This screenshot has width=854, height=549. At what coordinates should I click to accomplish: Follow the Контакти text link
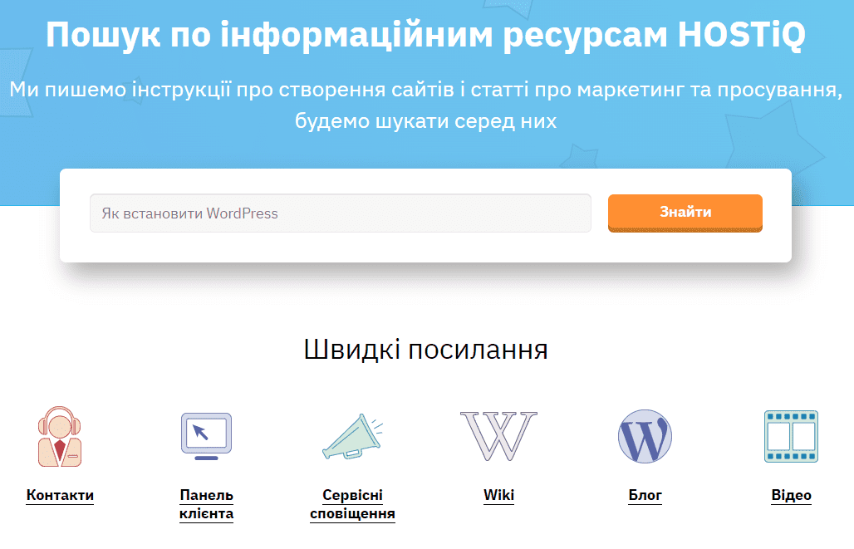(60, 495)
